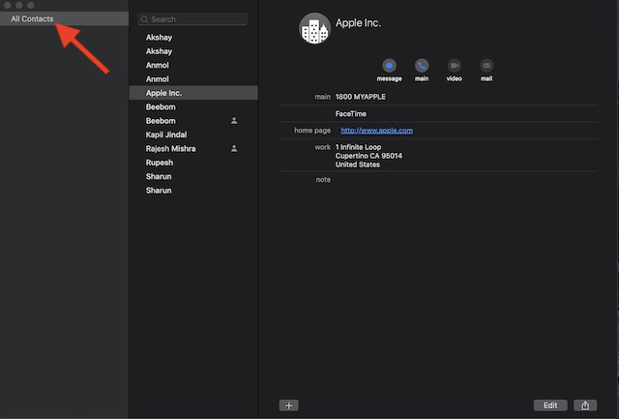Maximize the Contacts window with the zoom button
Image resolution: width=619 pixels, height=419 pixels.
[x=31, y=5]
